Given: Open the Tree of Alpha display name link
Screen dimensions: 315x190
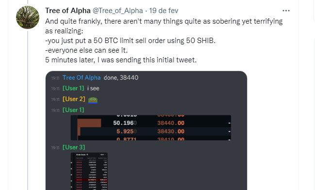Looking at the screenshot, I should (x=67, y=11).
